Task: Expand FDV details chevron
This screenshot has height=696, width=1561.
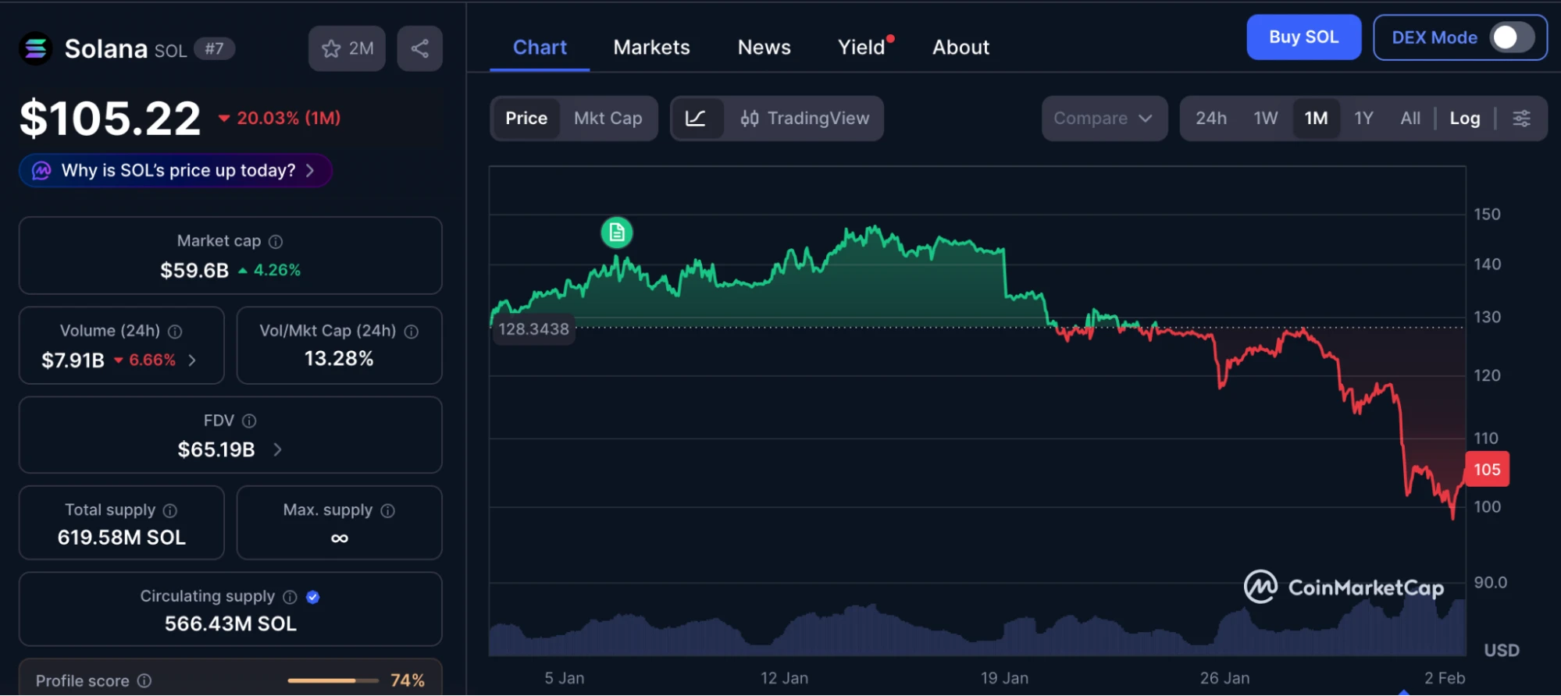Action: coord(277,449)
